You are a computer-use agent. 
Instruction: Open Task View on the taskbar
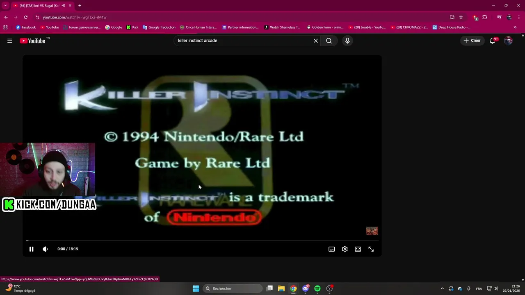point(269,288)
